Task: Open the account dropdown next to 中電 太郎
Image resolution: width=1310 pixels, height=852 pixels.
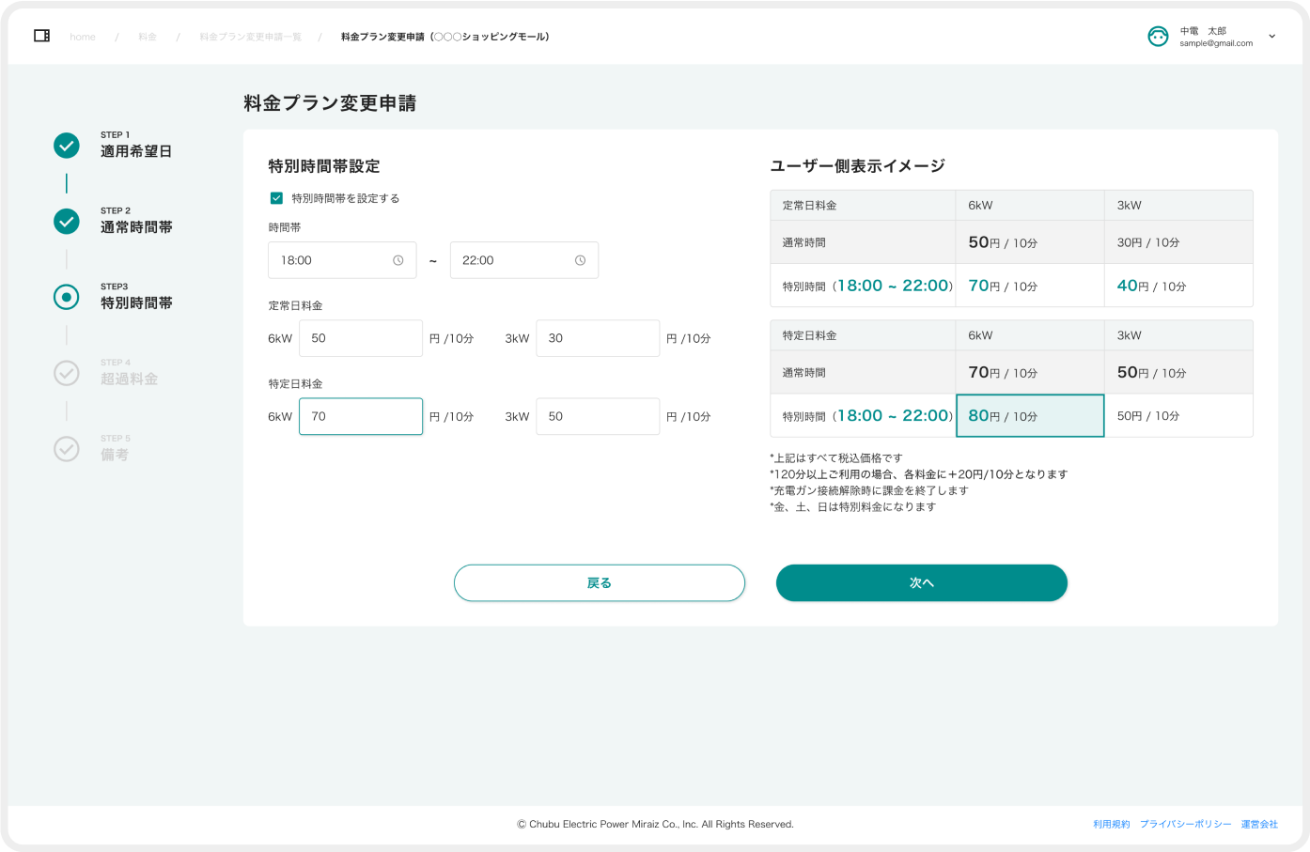Action: pyautogui.click(x=1271, y=36)
